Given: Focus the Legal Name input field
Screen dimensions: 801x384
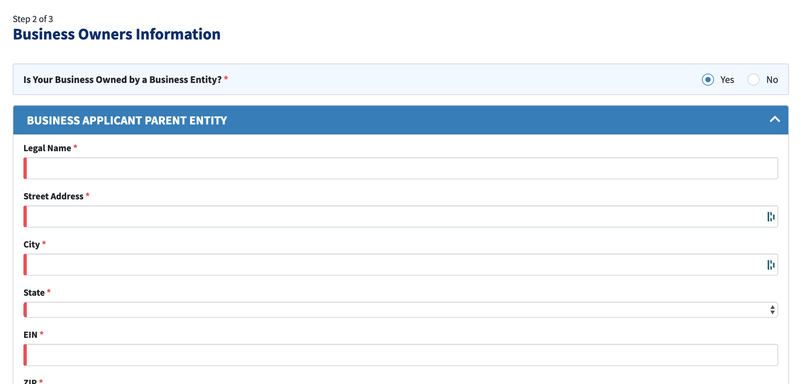Looking at the screenshot, I should coord(398,168).
